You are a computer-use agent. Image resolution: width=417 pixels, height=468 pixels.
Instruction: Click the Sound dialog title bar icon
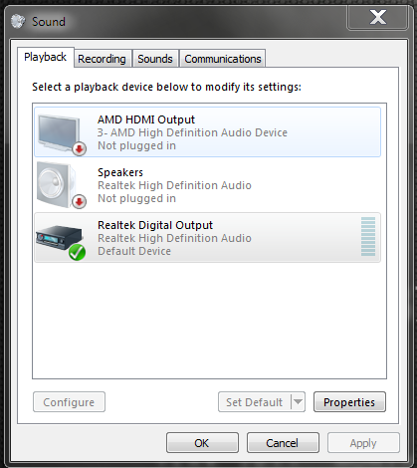point(18,21)
